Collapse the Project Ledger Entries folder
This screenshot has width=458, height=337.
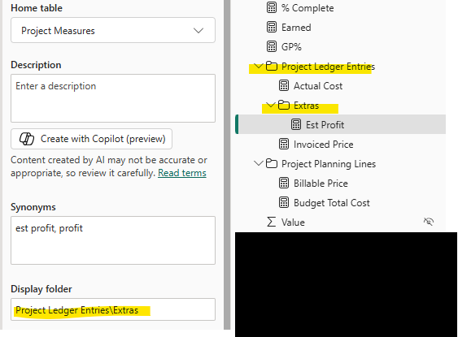tap(258, 66)
